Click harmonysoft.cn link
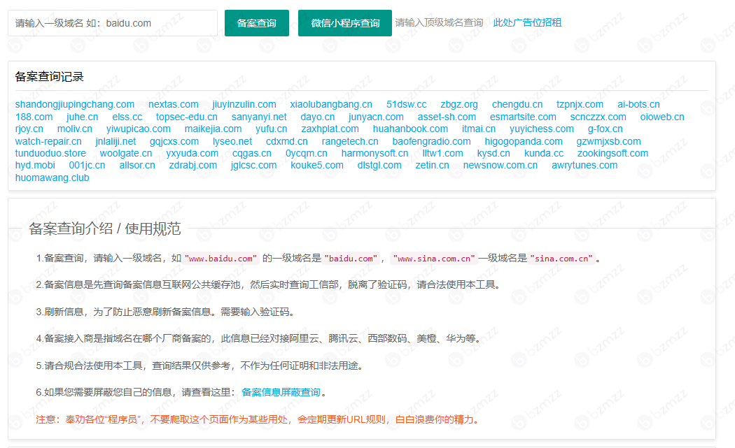This screenshot has height=448, width=735. (375, 153)
